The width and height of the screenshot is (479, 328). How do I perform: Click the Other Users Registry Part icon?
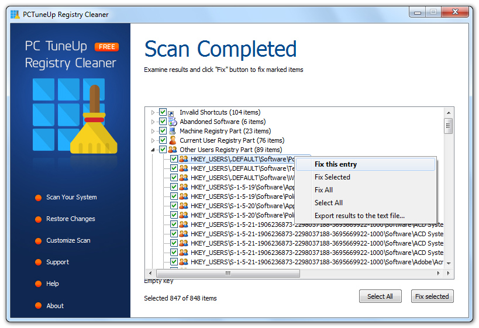tap(173, 150)
